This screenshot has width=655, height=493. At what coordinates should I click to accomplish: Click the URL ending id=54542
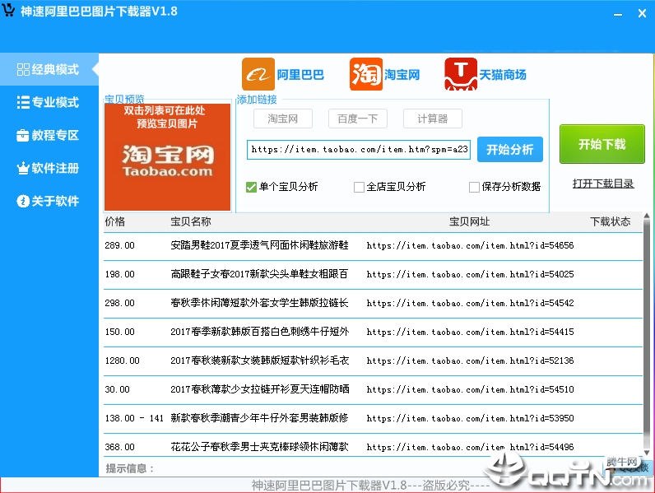click(x=471, y=304)
